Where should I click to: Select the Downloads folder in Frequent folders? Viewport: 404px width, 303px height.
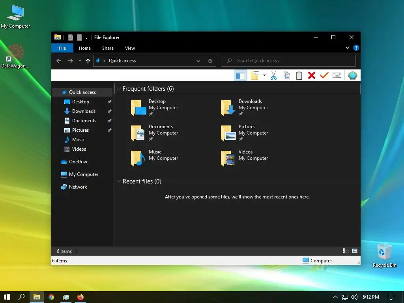point(244,108)
